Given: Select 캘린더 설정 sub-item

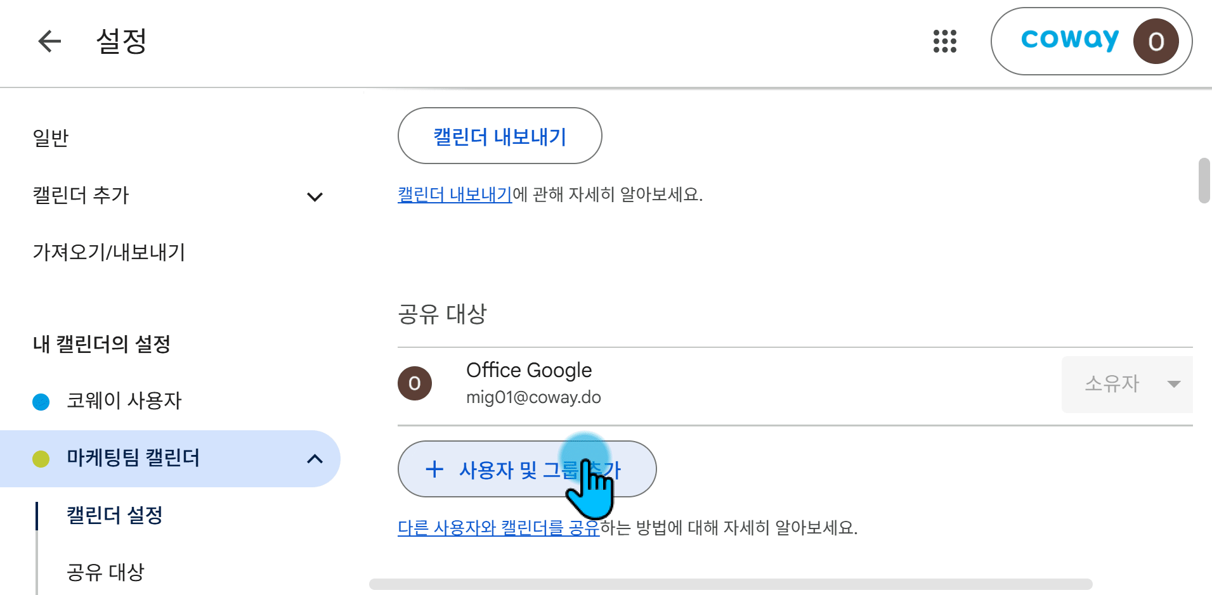Looking at the screenshot, I should click(115, 515).
